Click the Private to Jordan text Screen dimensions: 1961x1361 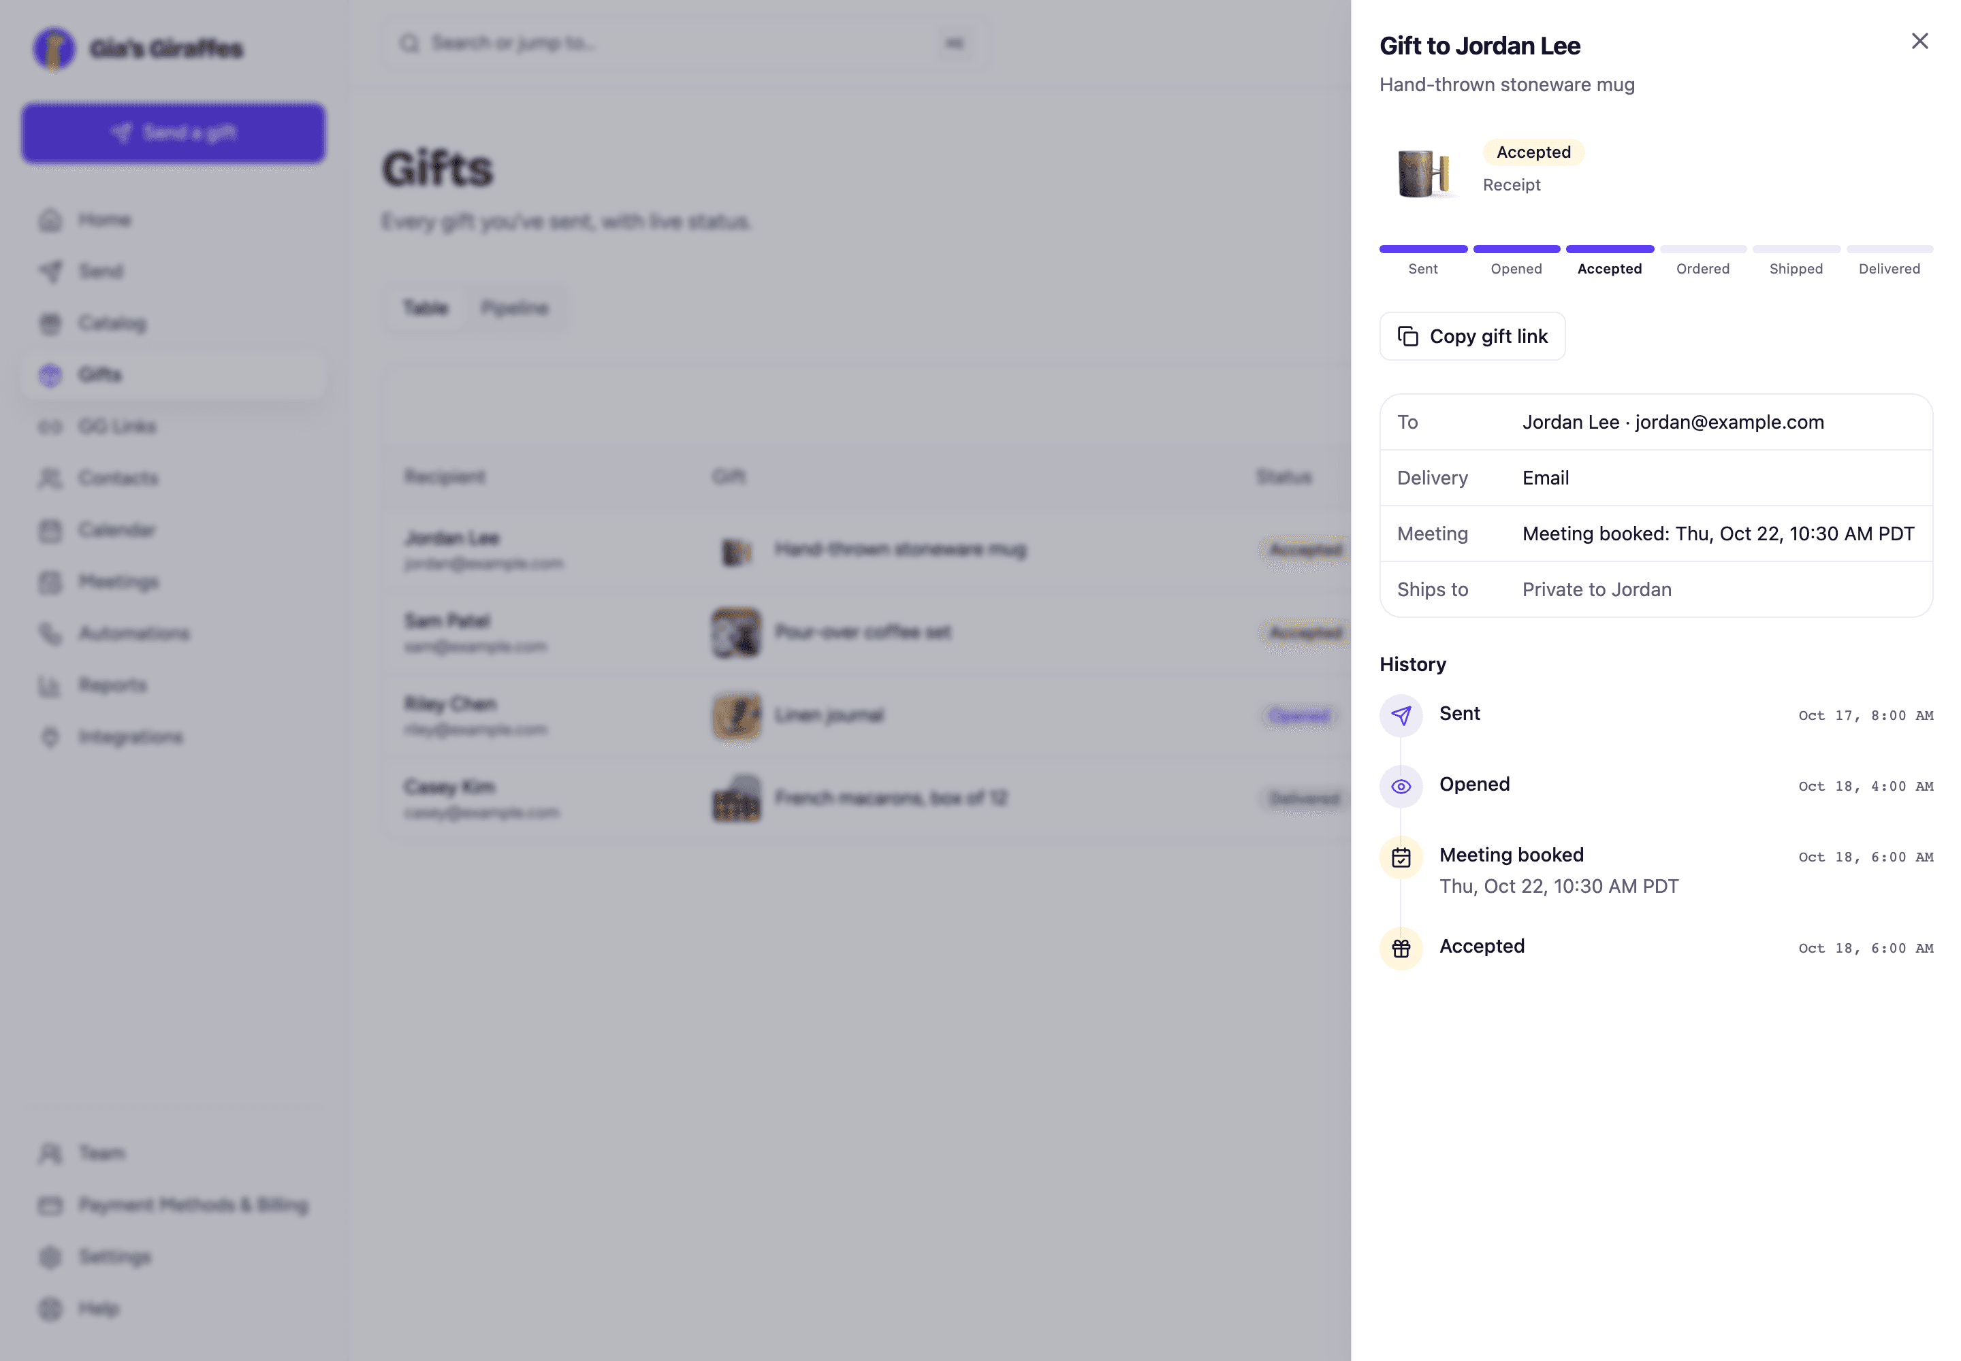[x=1597, y=589]
